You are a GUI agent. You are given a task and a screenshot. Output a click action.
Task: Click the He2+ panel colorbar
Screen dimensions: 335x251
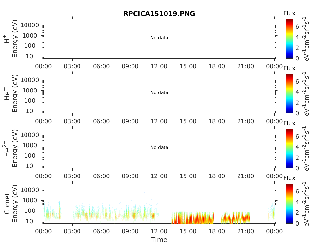point(290,148)
